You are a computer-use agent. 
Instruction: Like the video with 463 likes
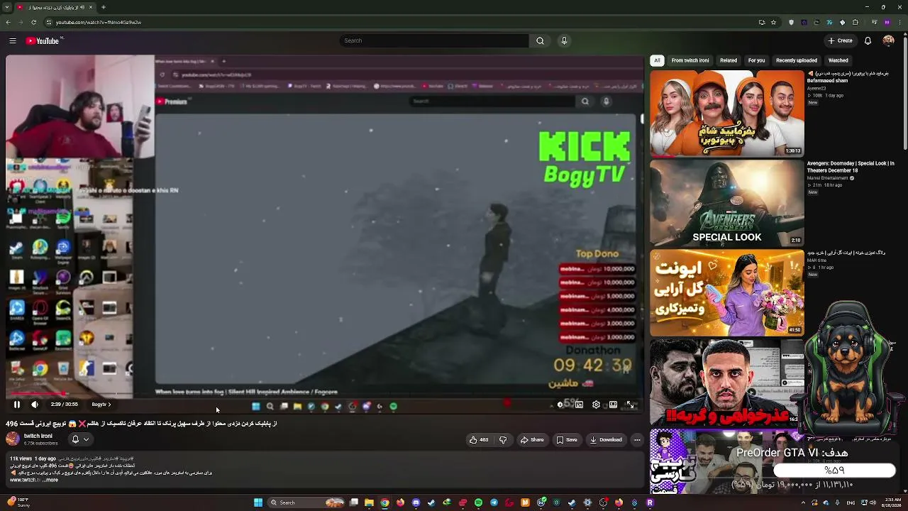click(479, 440)
